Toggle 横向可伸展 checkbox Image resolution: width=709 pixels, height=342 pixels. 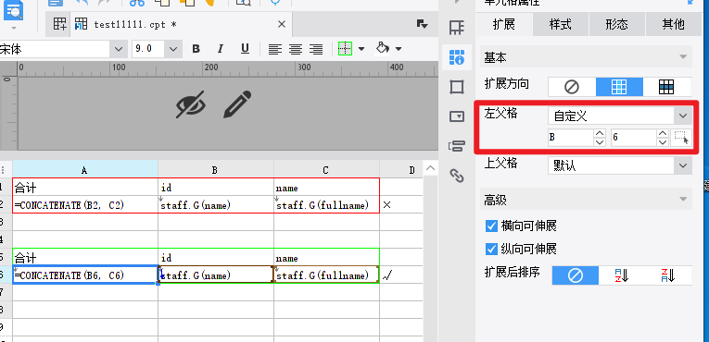(491, 226)
